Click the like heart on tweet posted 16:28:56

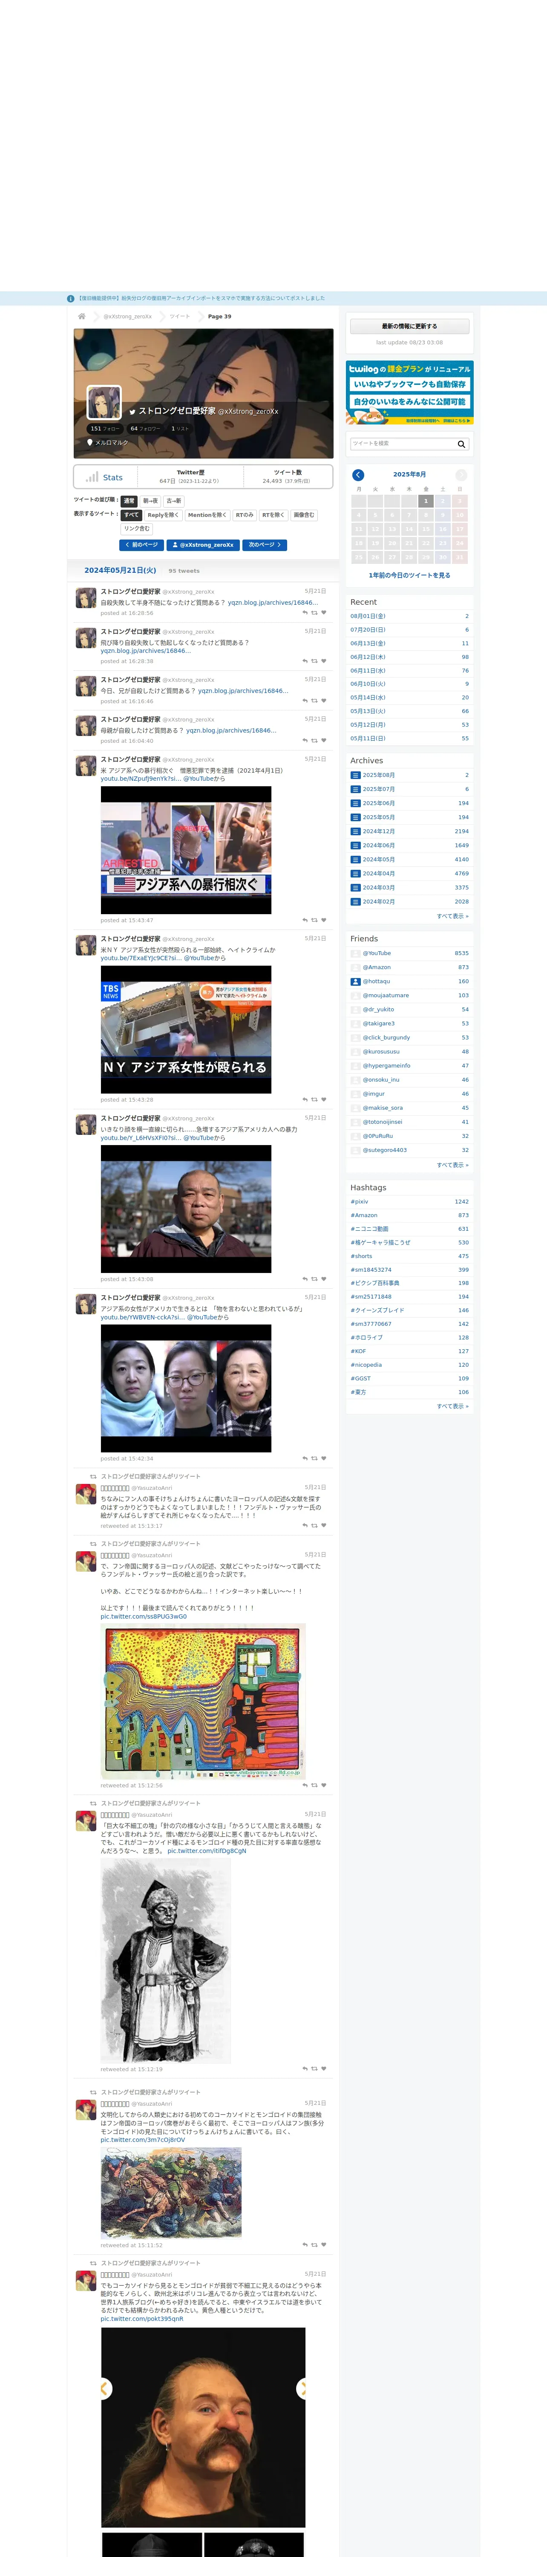(324, 612)
